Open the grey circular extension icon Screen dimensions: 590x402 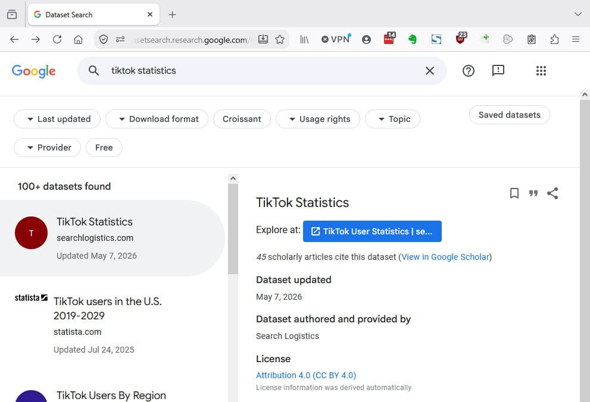point(508,39)
